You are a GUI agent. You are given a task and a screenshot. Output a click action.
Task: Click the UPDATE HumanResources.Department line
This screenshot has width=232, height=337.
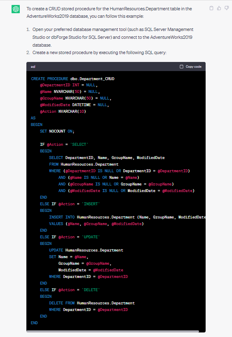(86, 250)
